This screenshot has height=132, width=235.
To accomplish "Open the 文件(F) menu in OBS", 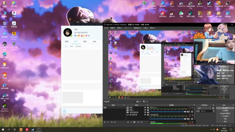I will [106, 28].
